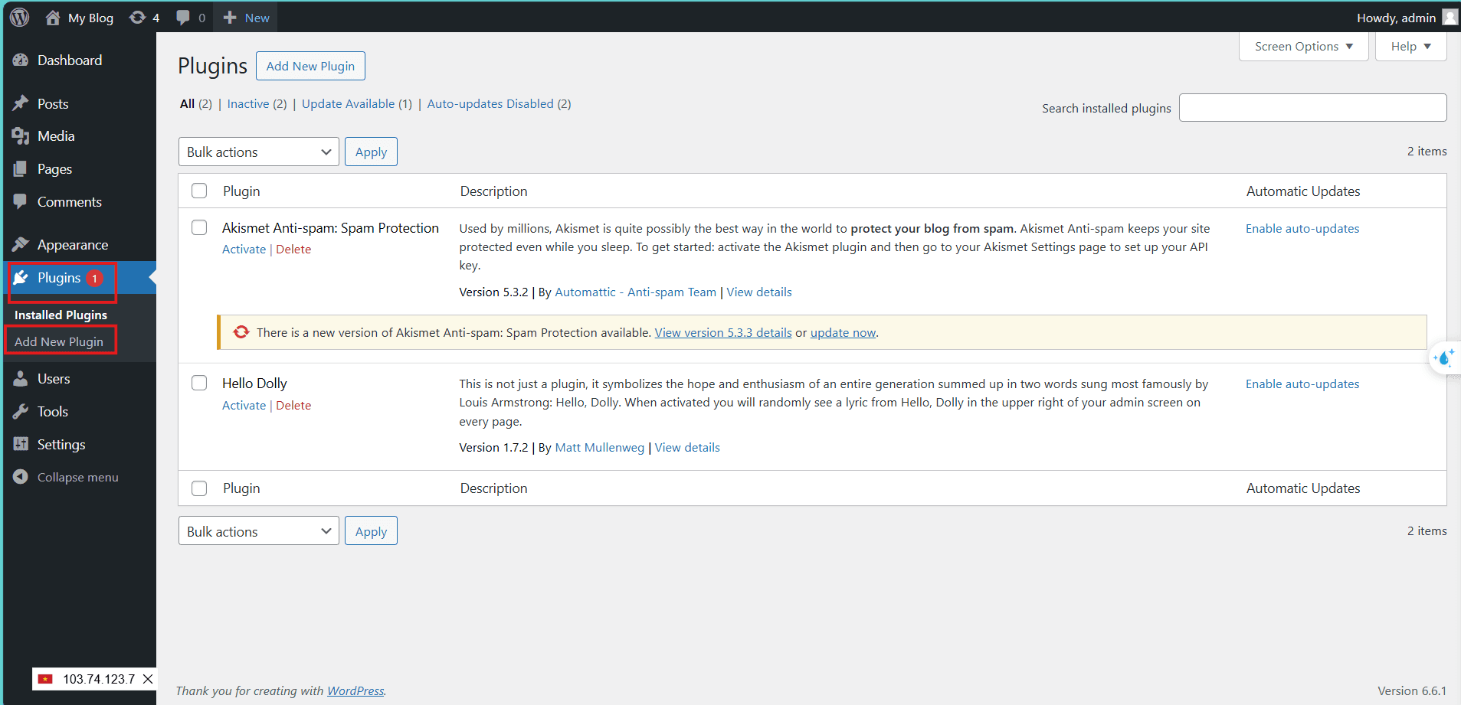This screenshot has width=1461, height=705.
Task: Expand the Screen Options panel
Action: (1303, 47)
